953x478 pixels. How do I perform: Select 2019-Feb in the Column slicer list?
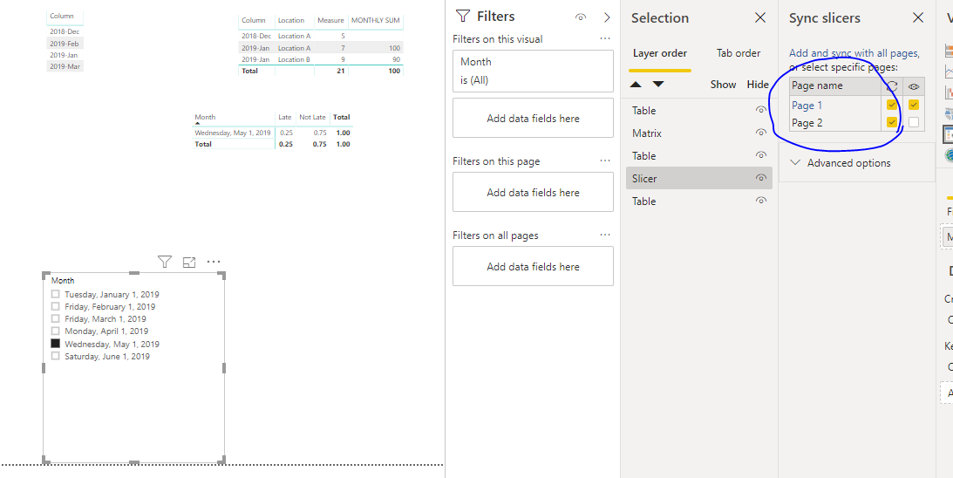[65, 44]
